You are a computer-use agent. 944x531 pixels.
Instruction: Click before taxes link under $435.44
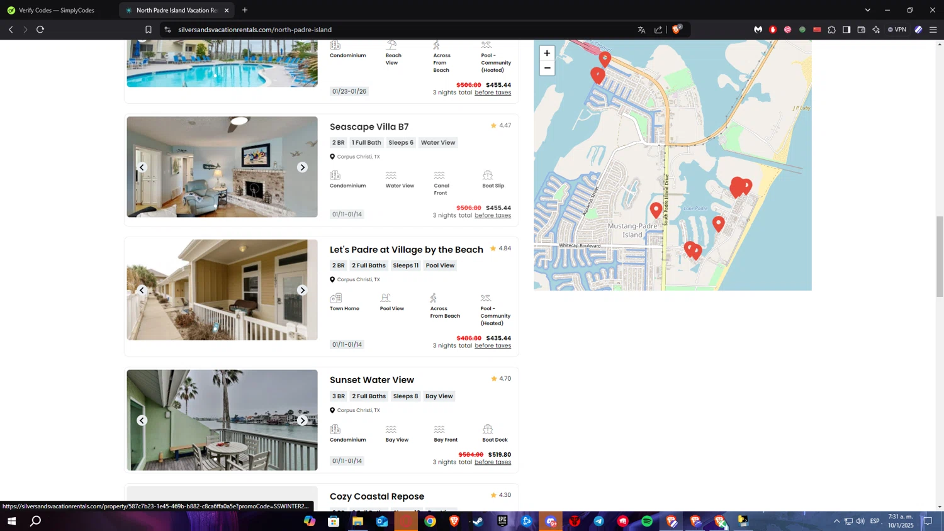(493, 346)
